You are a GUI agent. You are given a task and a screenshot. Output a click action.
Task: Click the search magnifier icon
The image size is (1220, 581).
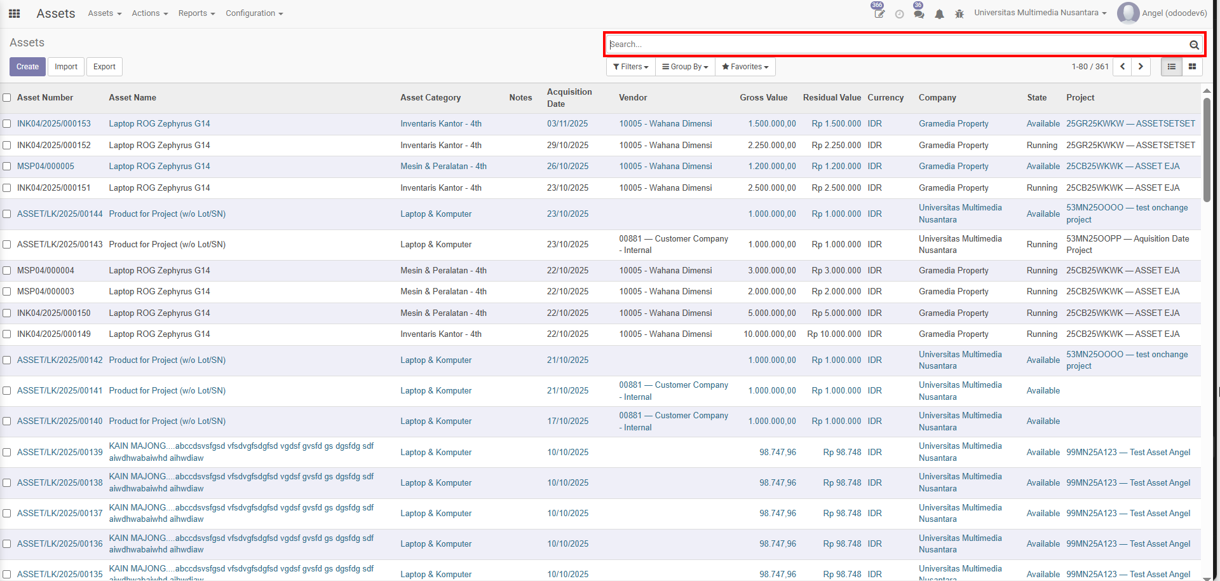(1194, 44)
